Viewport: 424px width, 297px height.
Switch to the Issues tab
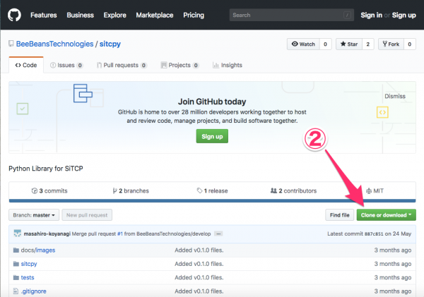[66, 65]
